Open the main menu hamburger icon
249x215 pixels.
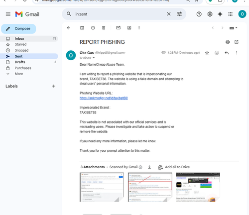[8, 14]
